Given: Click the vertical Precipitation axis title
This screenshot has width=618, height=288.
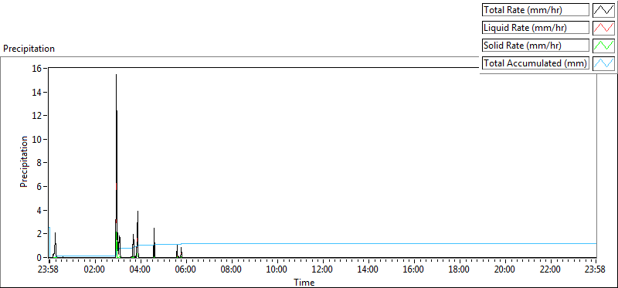Looking at the screenshot, I should click(x=24, y=161).
